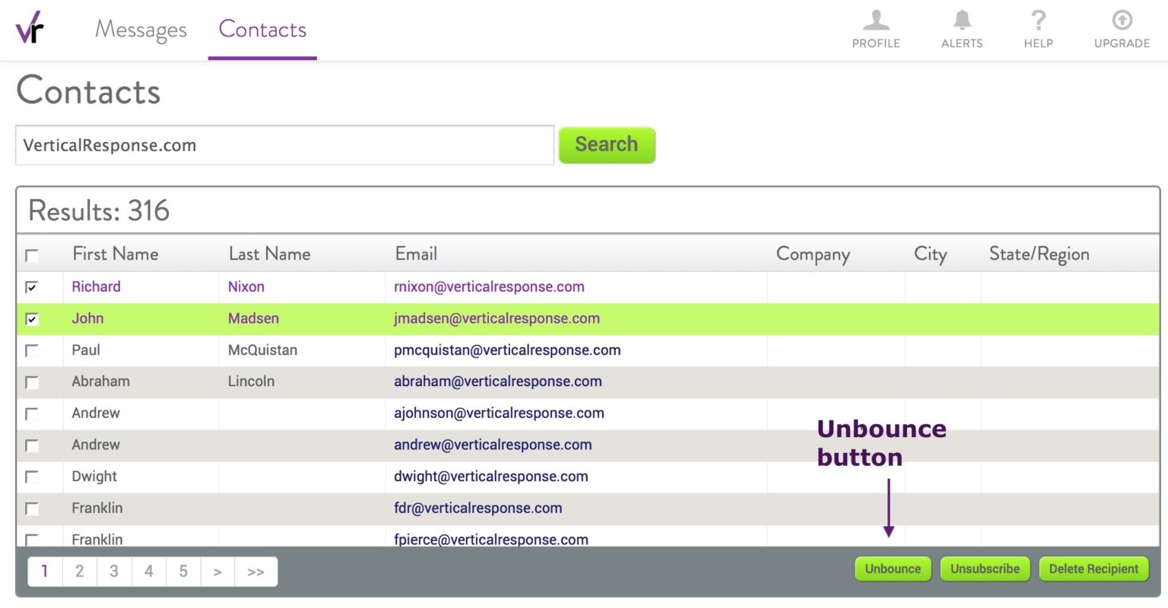
Task: Go to page 3 of results
Action: 114,571
